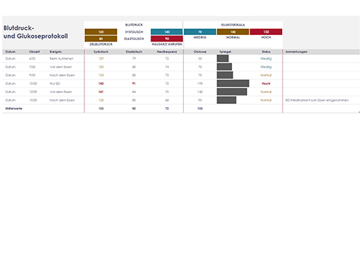362x278 pixels.
Task: Click the Blutdruck- und Glukoseprotokoll title
Action: click(x=36, y=32)
